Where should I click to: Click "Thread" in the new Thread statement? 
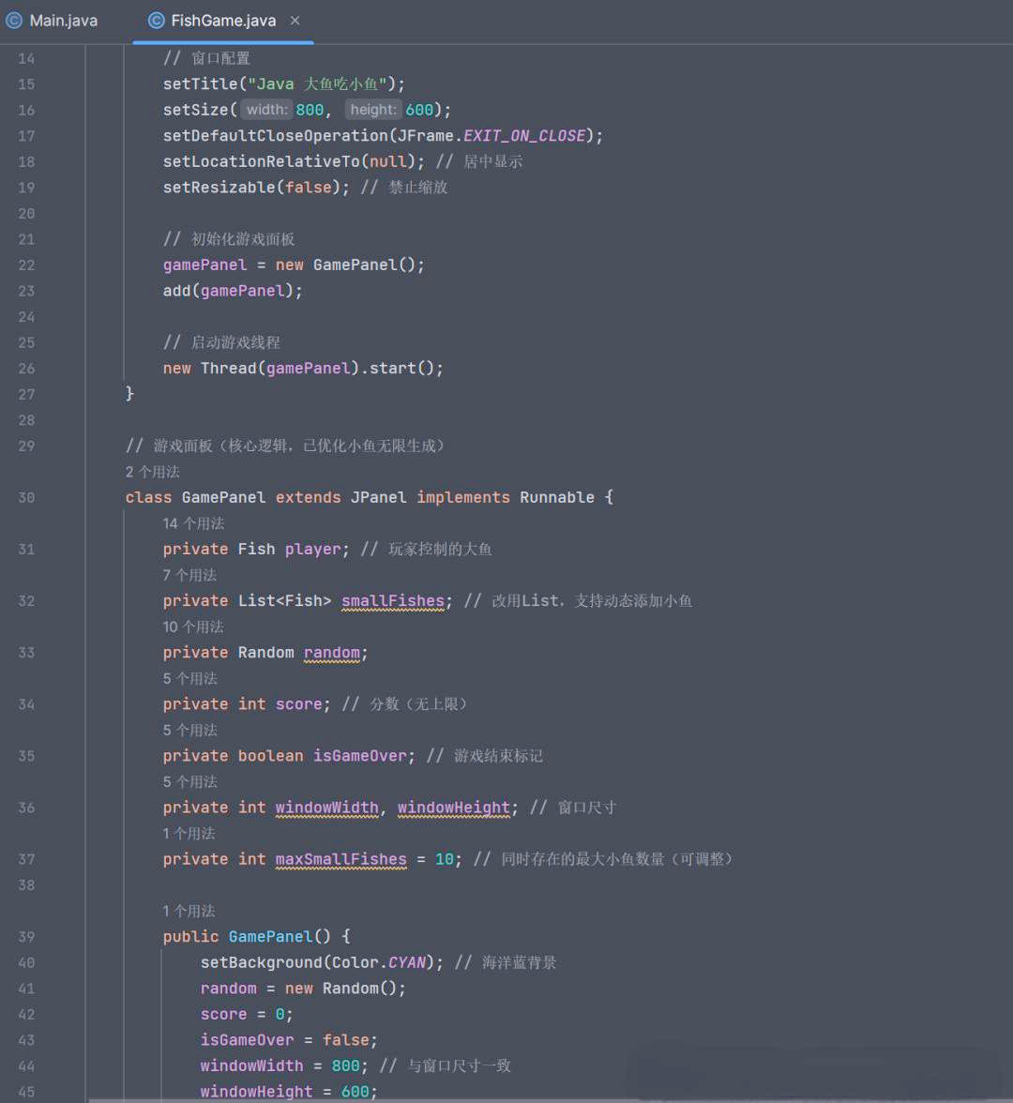pyautogui.click(x=229, y=368)
